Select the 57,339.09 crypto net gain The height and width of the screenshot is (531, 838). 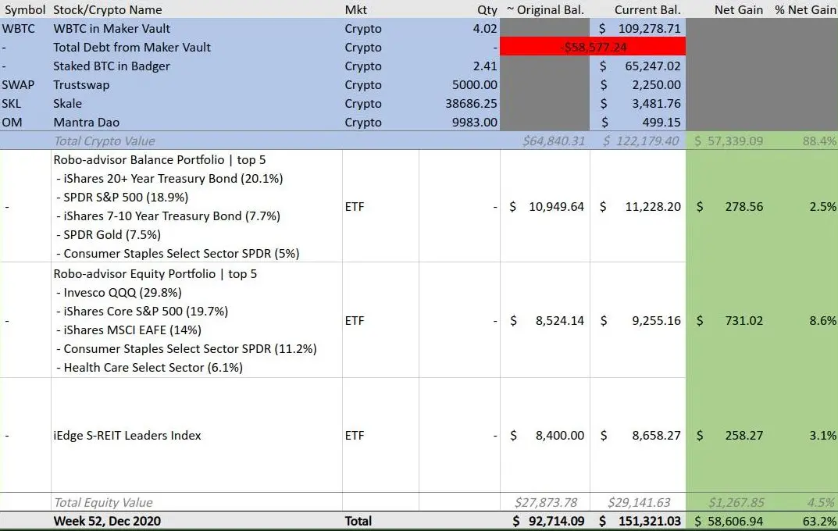(727, 141)
